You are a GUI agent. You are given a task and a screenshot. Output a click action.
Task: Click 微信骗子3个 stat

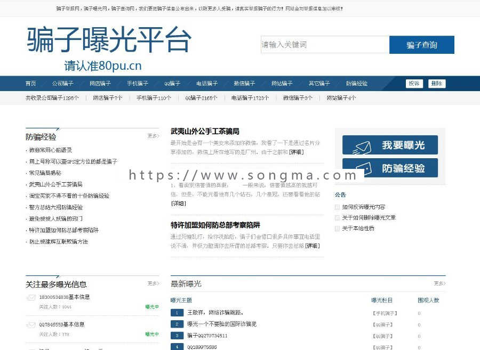coord(298,98)
